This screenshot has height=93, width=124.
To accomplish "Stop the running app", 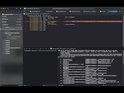I will point(21,9).
